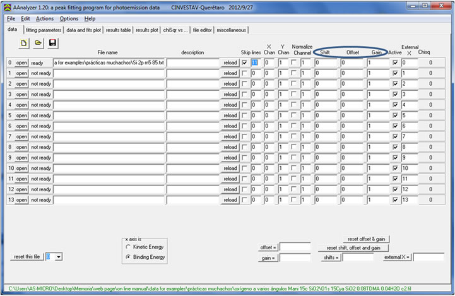
Task: Reload the file in row 0
Action: pos(230,63)
